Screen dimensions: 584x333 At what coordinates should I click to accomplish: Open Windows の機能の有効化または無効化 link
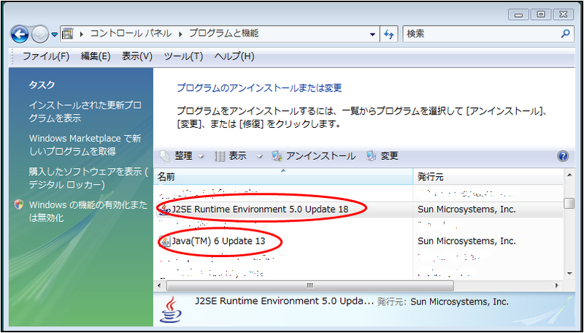pos(88,211)
